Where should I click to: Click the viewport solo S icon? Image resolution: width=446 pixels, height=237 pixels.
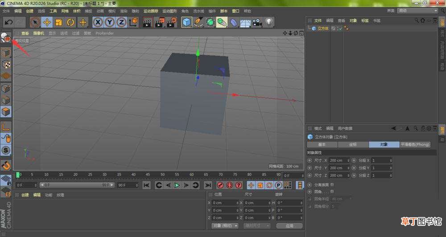tap(6, 150)
